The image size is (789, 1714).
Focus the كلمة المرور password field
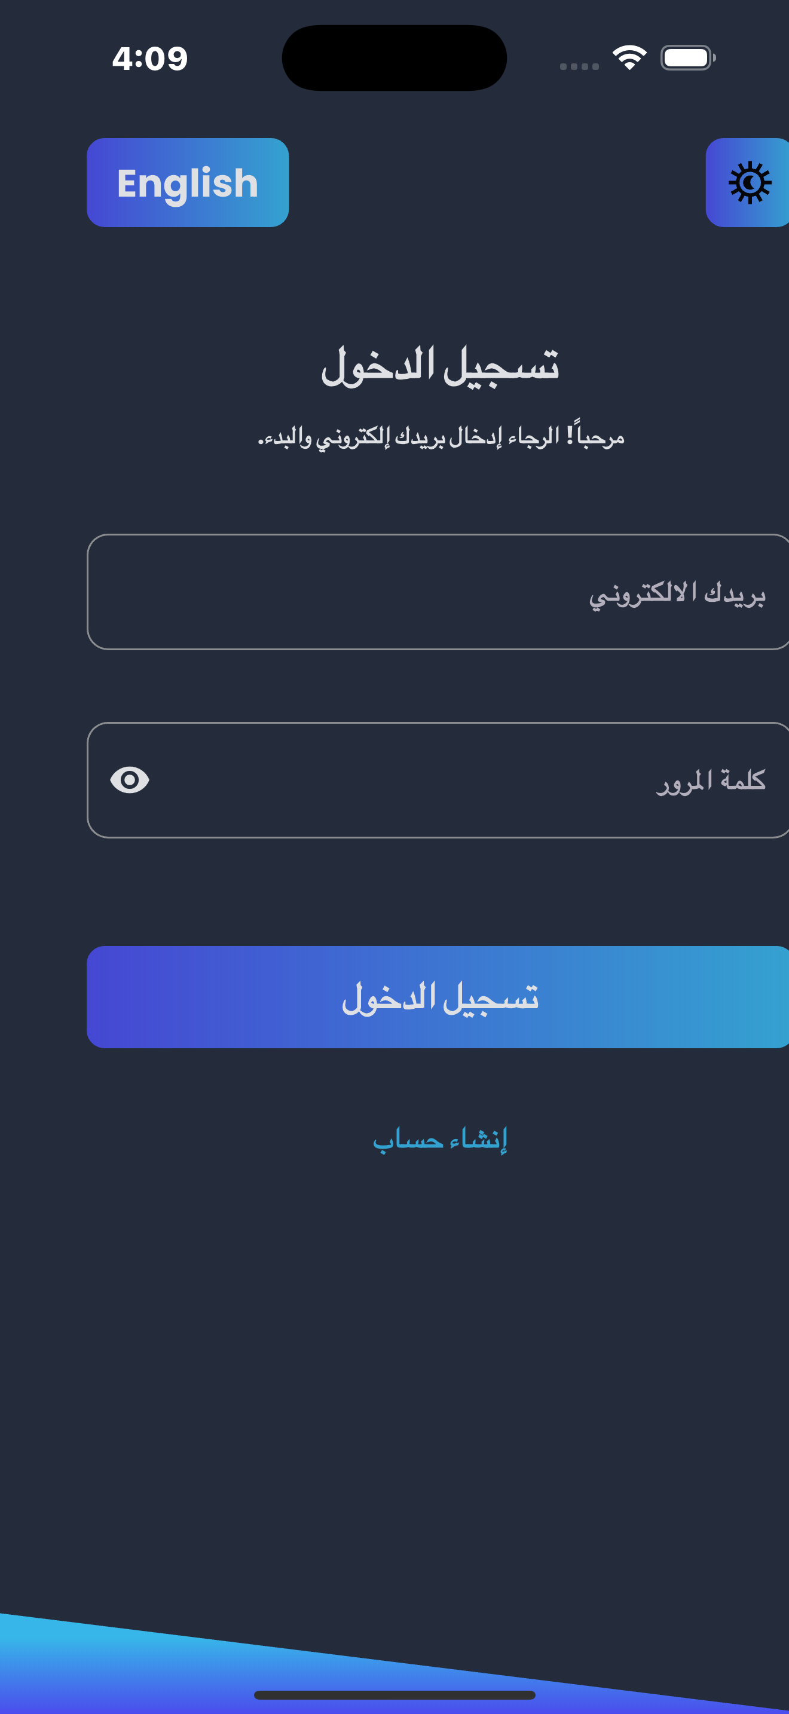438,780
